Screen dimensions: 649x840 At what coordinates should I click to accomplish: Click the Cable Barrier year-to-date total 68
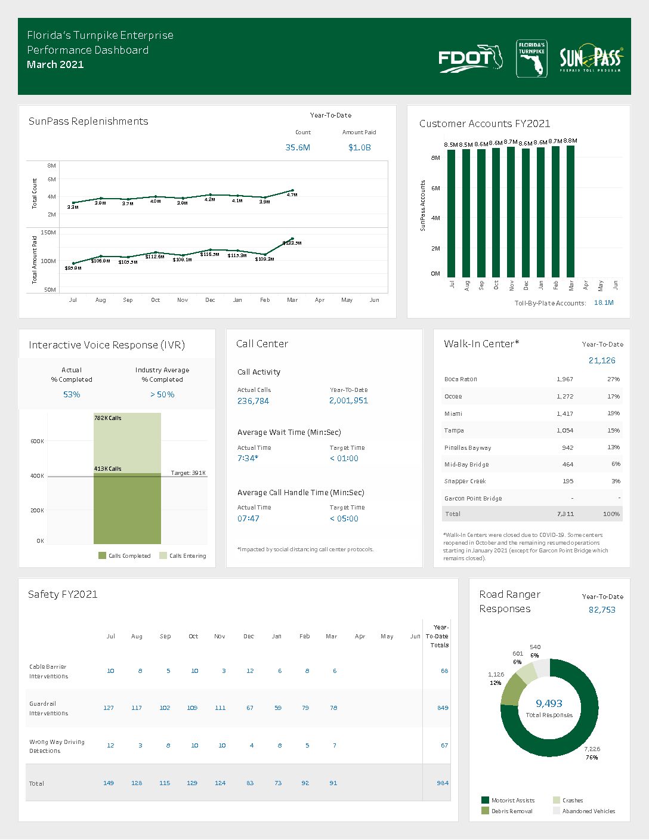point(444,671)
